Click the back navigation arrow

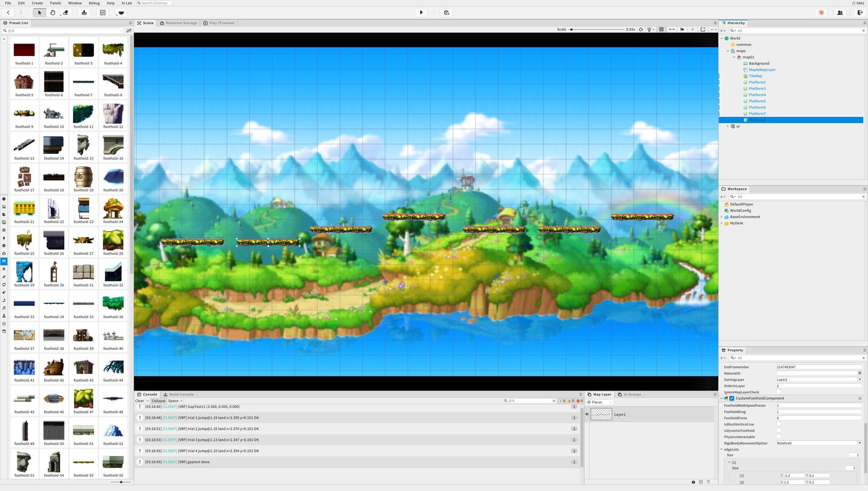coord(8,12)
